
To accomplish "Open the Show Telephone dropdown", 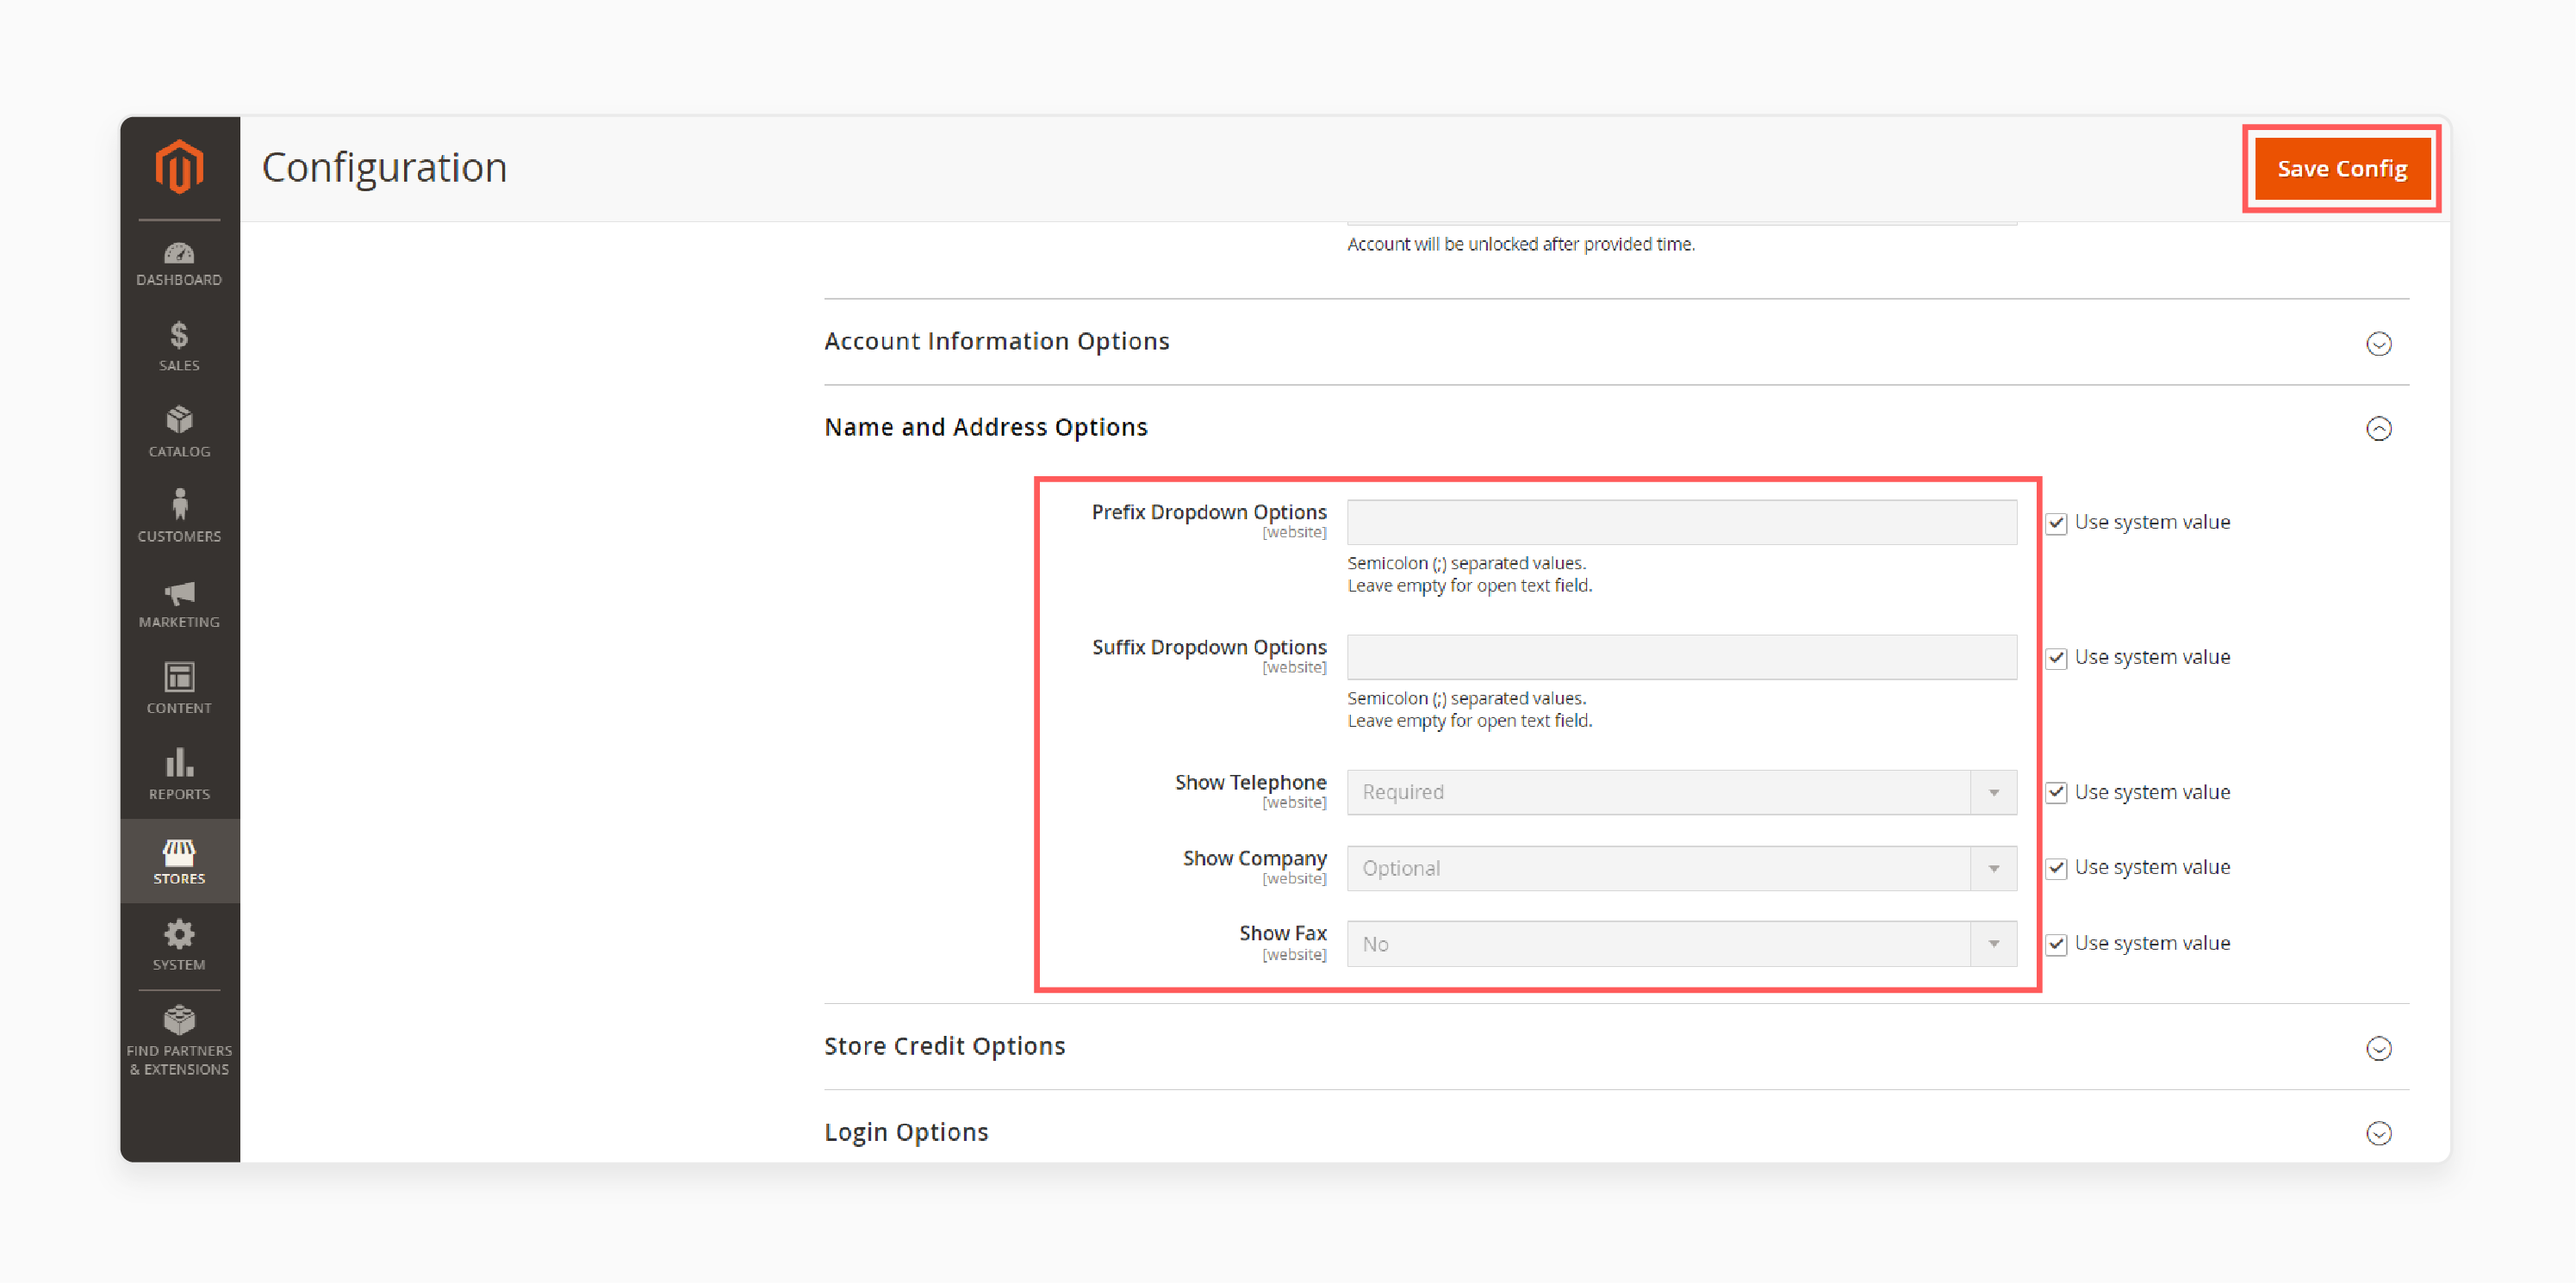I will tap(1681, 792).
